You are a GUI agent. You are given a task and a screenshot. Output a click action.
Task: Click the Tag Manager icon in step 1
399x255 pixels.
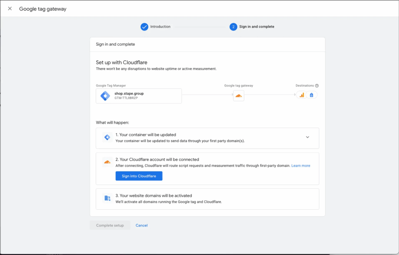[107, 137]
